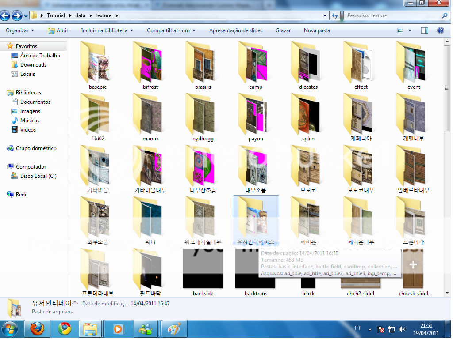The height and width of the screenshot is (339, 453).
Task: Open the Organizar dropdown menu
Action: pyautogui.click(x=20, y=30)
